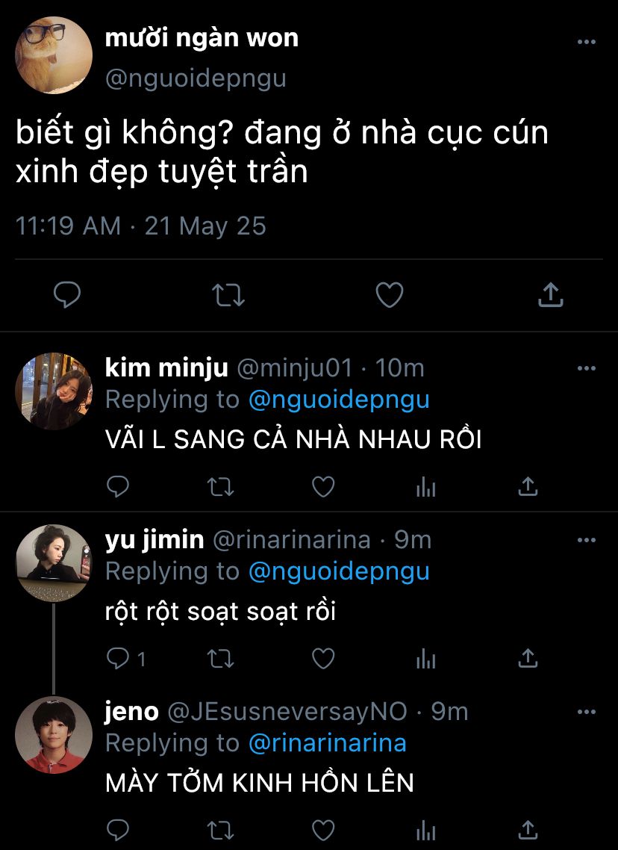Open more options on jeno's reply

pyautogui.click(x=587, y=712)
